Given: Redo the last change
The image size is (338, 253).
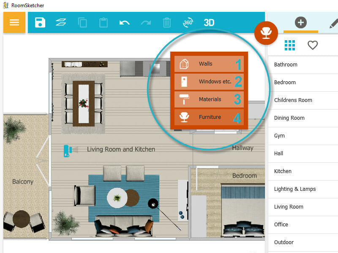Looking at the screenshot, I should [146, 22].
